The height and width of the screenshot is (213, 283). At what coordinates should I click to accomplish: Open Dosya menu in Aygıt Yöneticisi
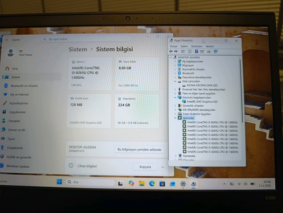click(174, 46)
